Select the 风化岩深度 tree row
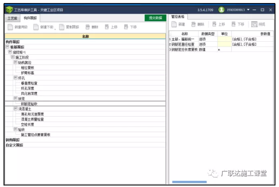The width and height of the screenshot is (279, 187). pyautogui.click(x=85, y=93)
